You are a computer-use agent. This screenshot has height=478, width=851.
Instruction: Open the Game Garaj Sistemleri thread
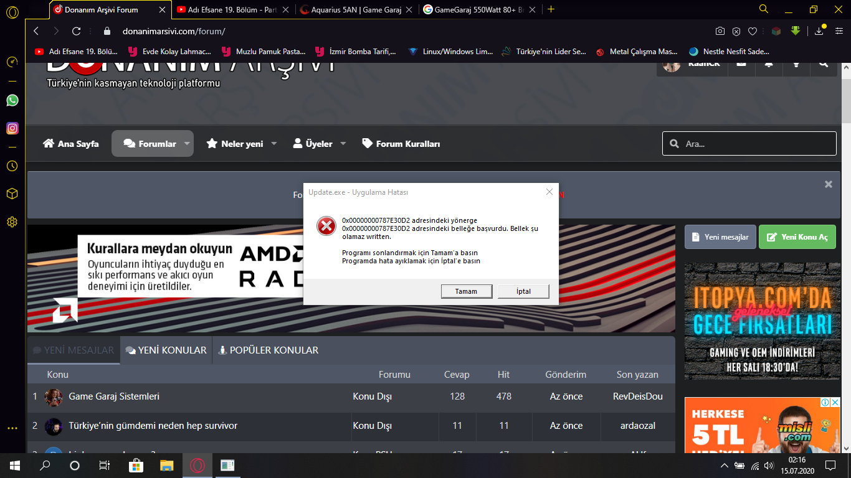tap(114, 396)
